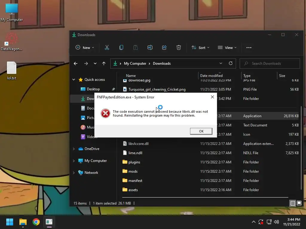This screenshot has height=229, width=306.
Task: Click the network tray icon
Action: point(269,222)
